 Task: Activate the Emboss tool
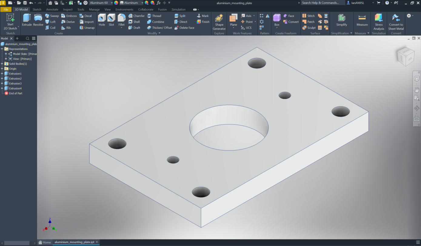click(x=69, y=16)
